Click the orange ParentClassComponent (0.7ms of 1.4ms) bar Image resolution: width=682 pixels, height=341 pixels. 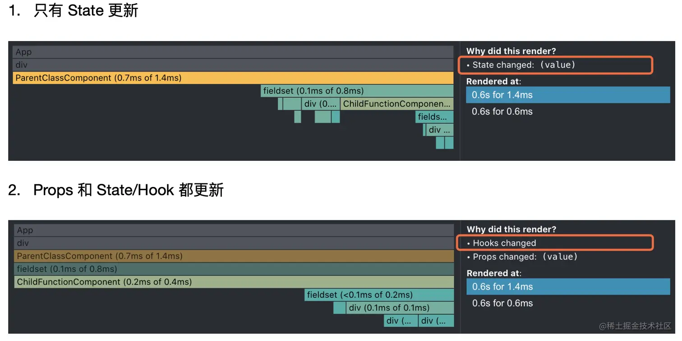(233, 78)
